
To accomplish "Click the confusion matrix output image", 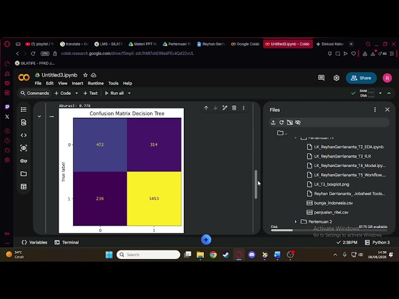I will [x=121, y=171].
